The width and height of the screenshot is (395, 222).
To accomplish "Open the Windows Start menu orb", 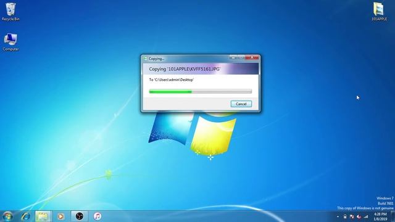I will point(7,216).
